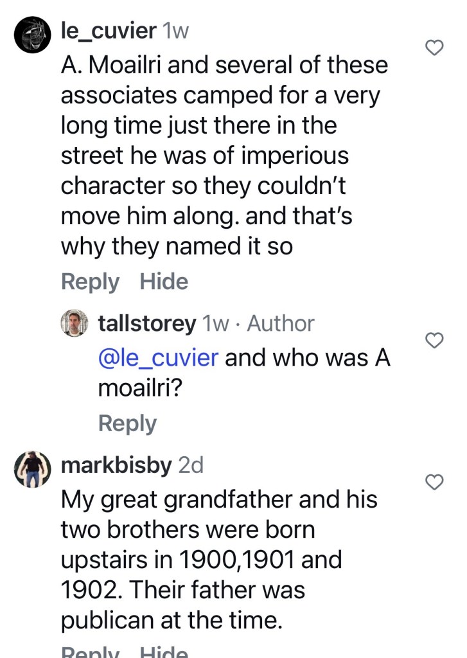Click the 1w timestamp next to le_cuvier
Viewport: 467px width, 658px height.
[176, 31]
